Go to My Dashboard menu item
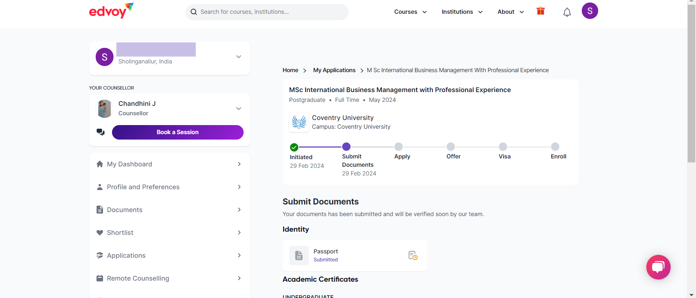 click(x=169, y=164)
